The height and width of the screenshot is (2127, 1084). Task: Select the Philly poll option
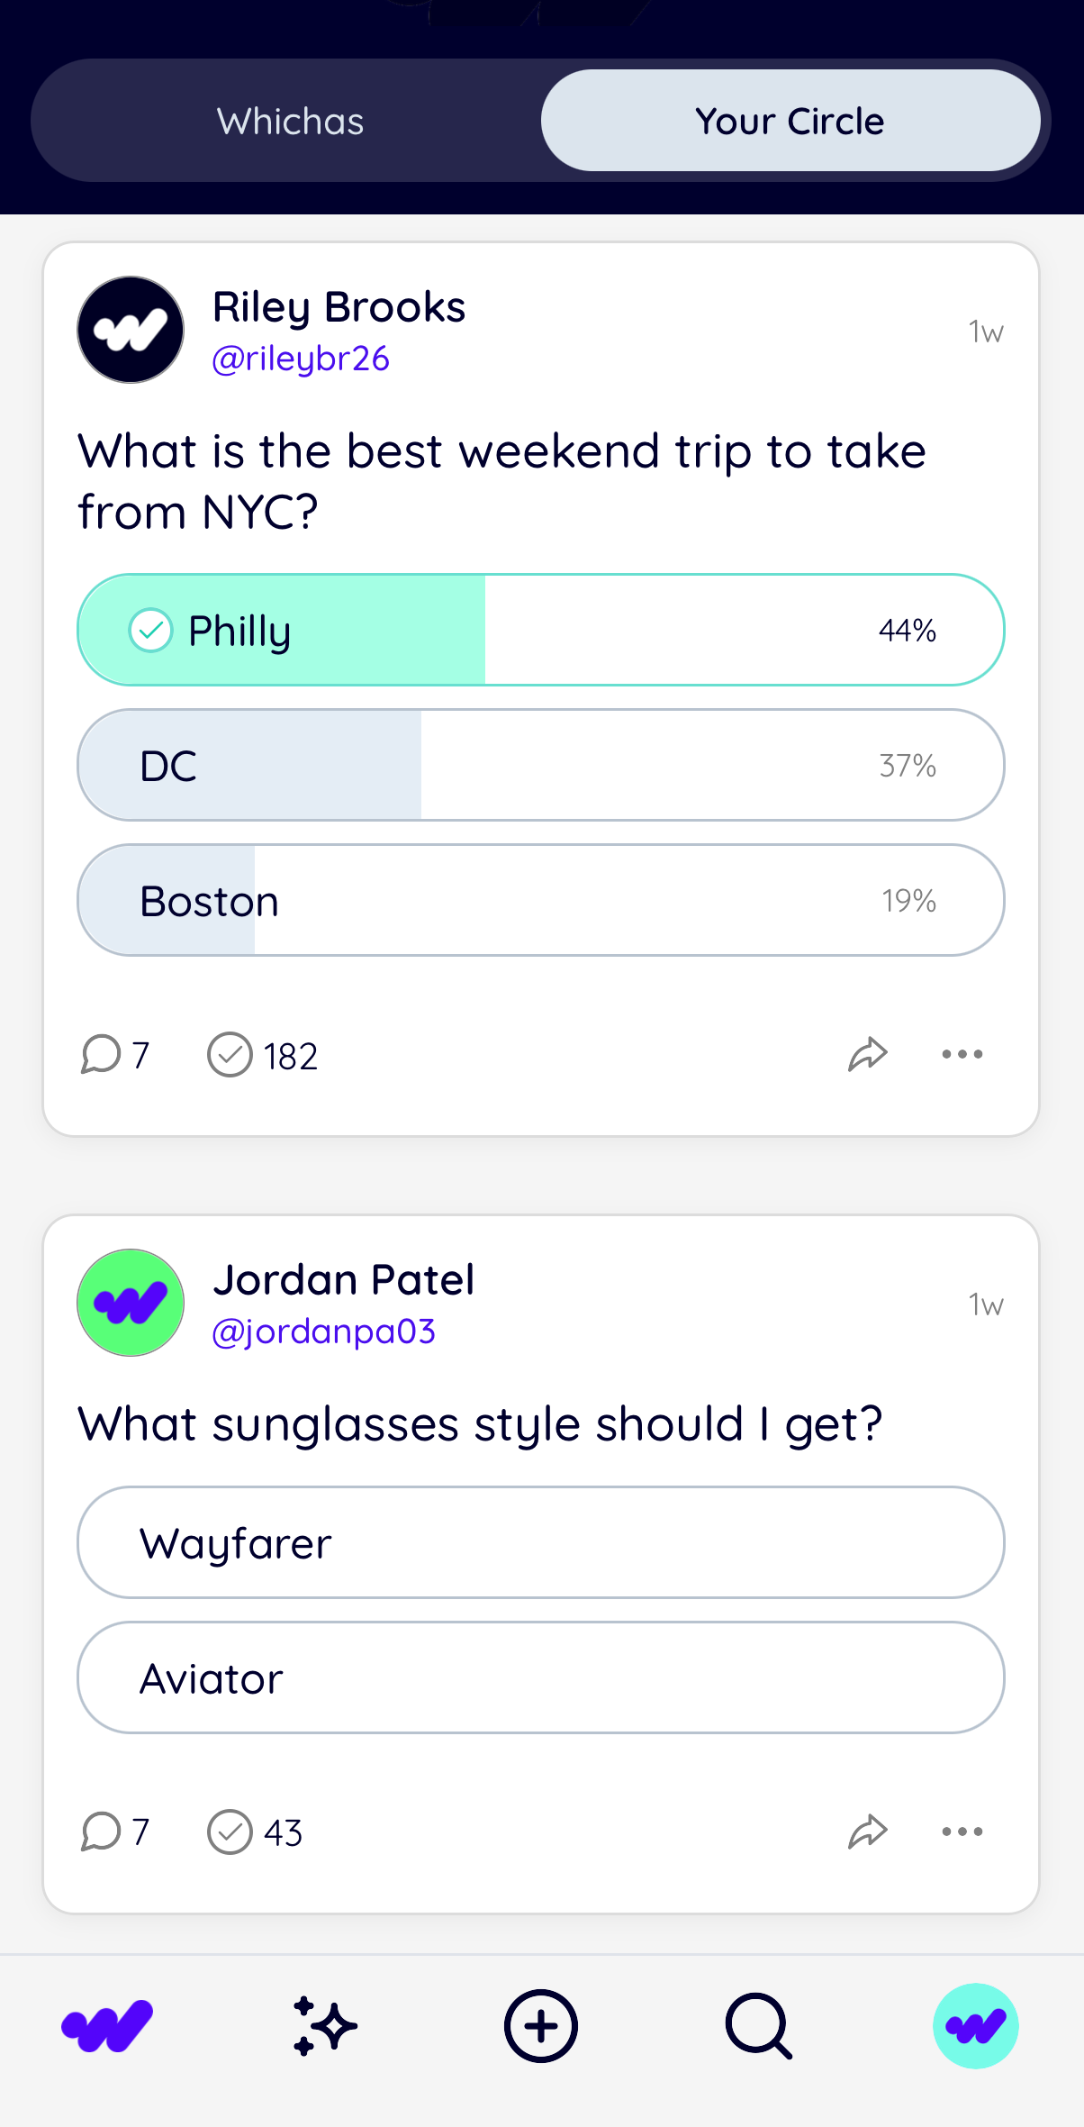coord(540,630)
